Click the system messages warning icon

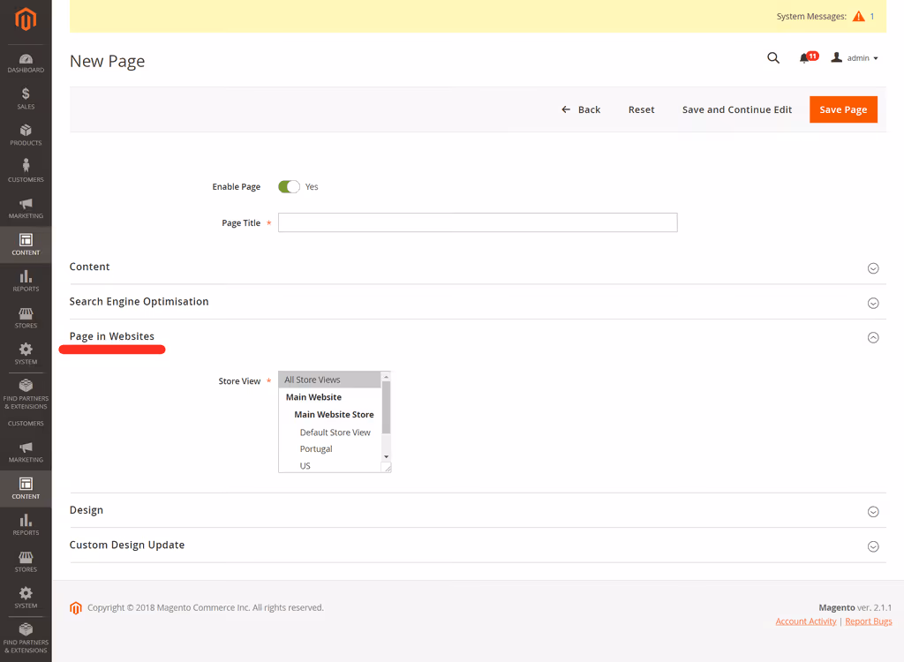pyautogui.click(x=858, y=16)
